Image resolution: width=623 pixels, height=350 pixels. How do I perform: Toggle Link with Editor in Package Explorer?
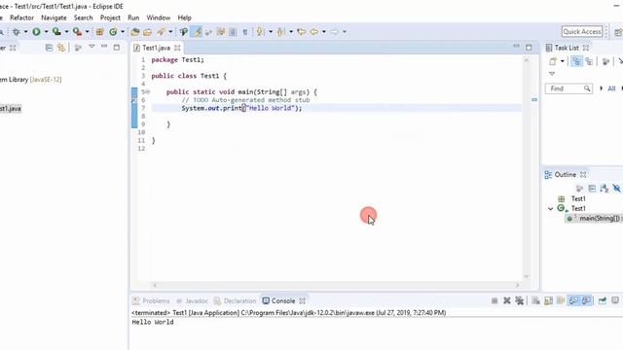tap(61, 48)
